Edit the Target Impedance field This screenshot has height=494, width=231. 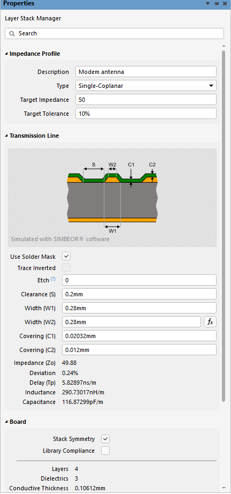tap(146, 100)
